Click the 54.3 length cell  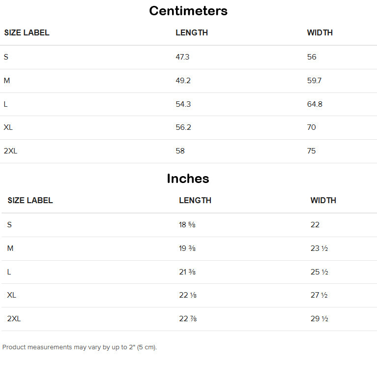183,104
